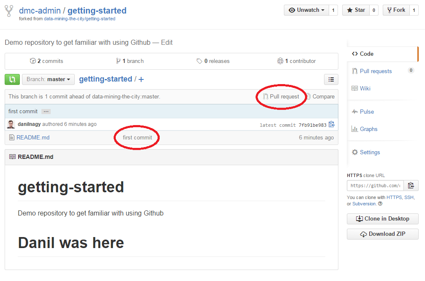Copy the latest commit SHA to clipboard
The height and width of the screenshot is (281, 425).
click(x=332, y=124)
